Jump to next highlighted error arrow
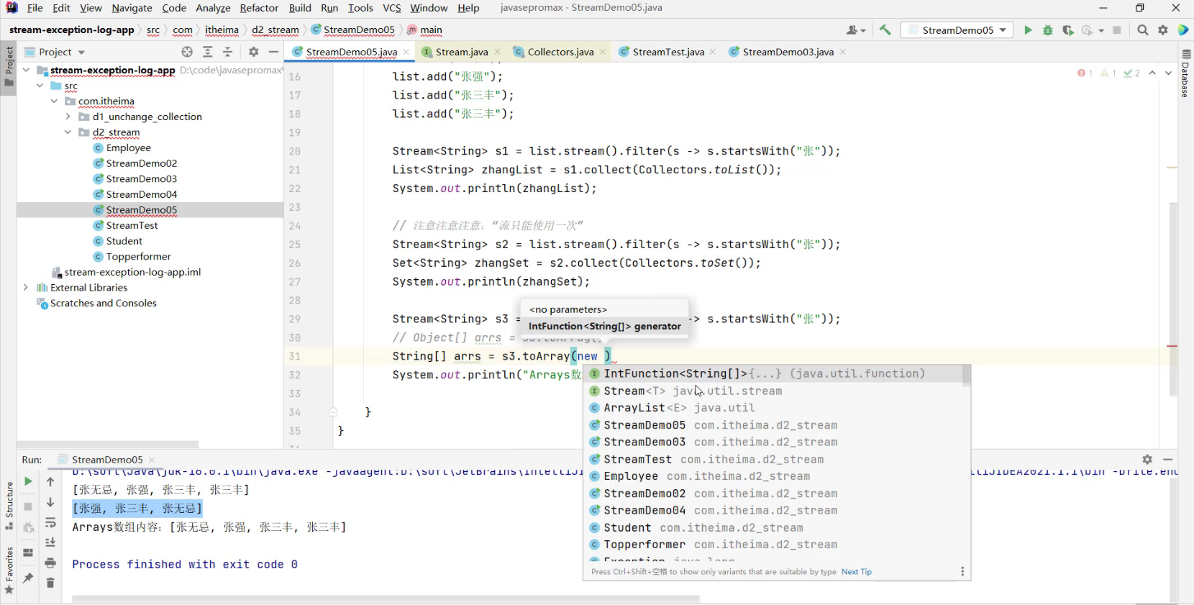Image resolution: width=1194 pixels, height=605 pixels. pos(1168,73)
